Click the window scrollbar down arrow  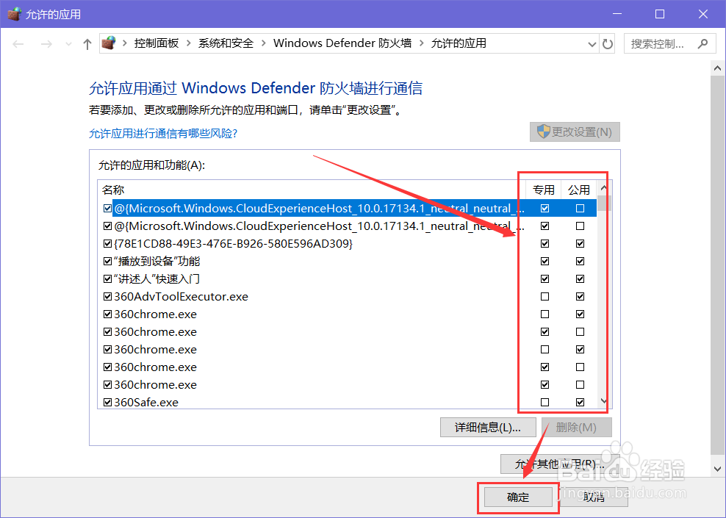pos(718,469)
